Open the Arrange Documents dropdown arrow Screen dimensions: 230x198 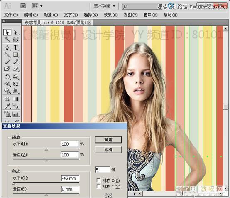pos(42,6)
